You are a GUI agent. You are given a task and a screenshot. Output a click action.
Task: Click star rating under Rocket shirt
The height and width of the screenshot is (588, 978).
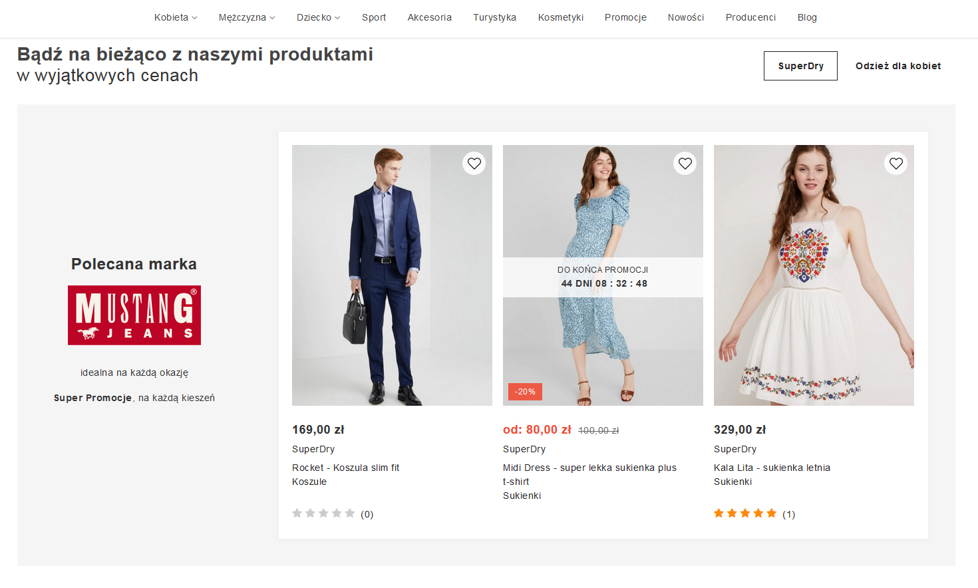[323, 514]
